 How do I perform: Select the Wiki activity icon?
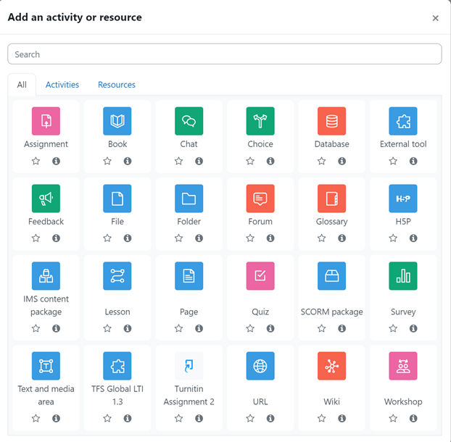click(331, 366)
